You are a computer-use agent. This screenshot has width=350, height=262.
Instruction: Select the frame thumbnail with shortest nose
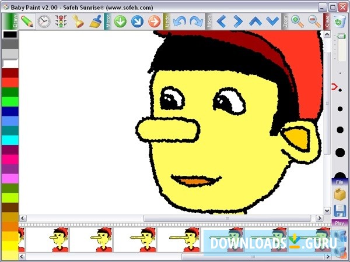(x=48, y=240)
